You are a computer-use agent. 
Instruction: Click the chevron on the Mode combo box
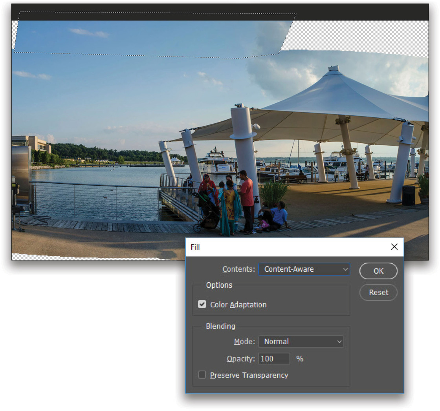pos(339,342)
